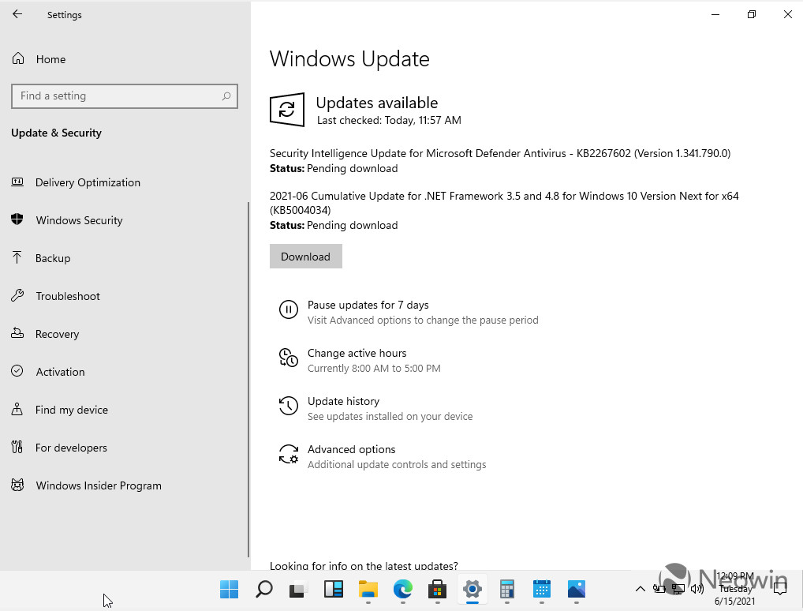Screen dimensions: 803x611
Task: Go back using the Settings back arrow
Action: click(17, 14)
